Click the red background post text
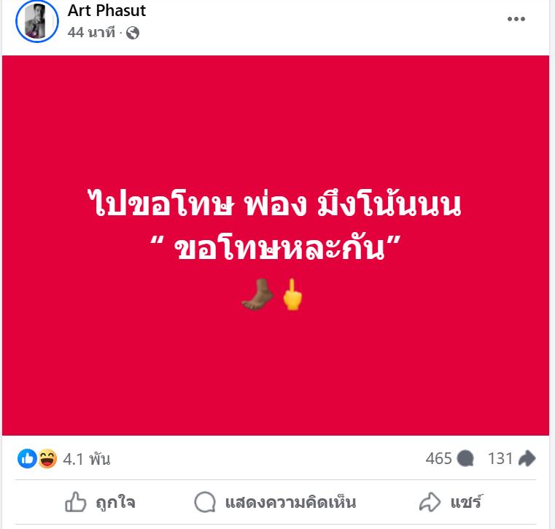 point(275,226)
